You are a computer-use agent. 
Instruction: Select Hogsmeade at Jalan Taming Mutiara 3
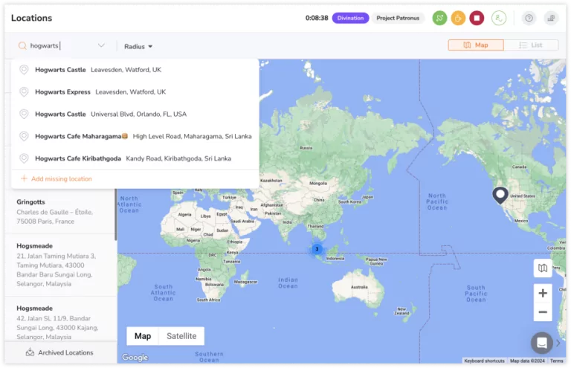tap(60, 265)
